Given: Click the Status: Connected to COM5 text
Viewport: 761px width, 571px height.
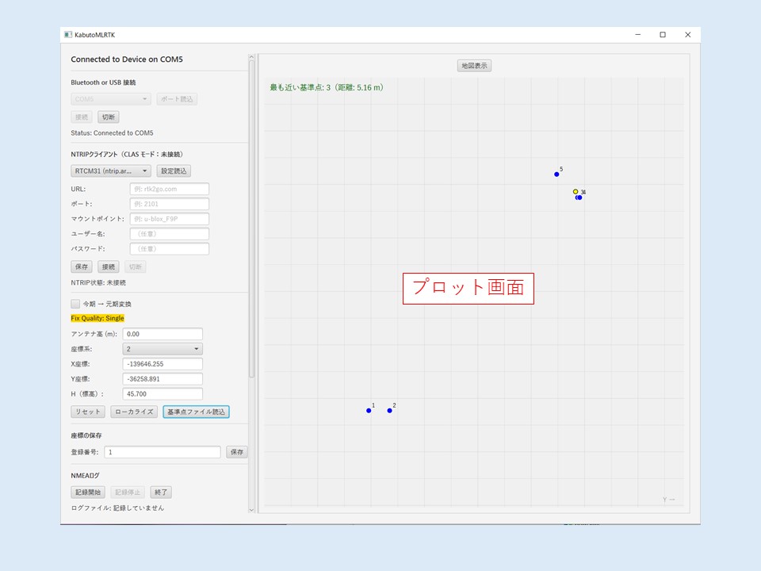Looking at the screenshot, I should [112, 133].
